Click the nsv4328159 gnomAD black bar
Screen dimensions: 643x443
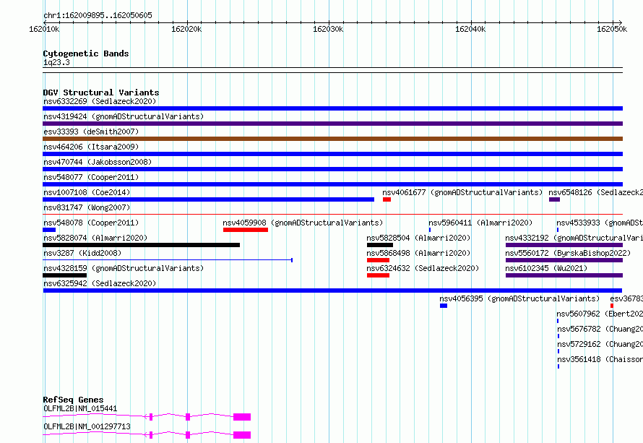(65, 275)
